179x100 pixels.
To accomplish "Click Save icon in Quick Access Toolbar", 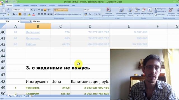I will (x=6, y=2).
